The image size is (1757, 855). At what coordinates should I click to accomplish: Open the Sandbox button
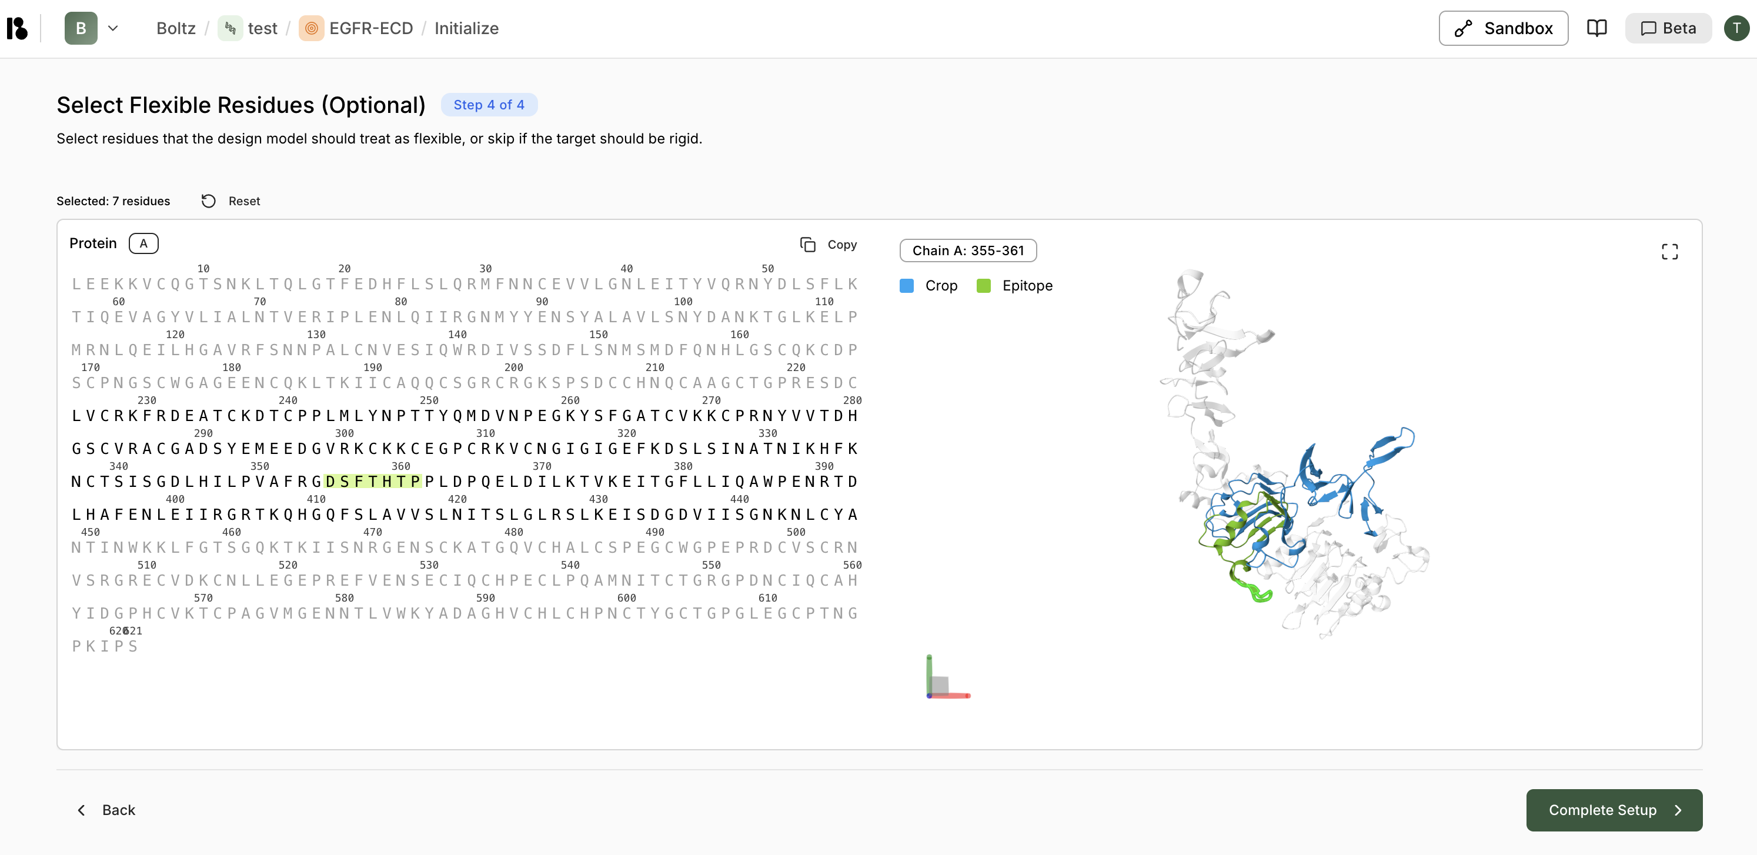[x=1502, y=28]
